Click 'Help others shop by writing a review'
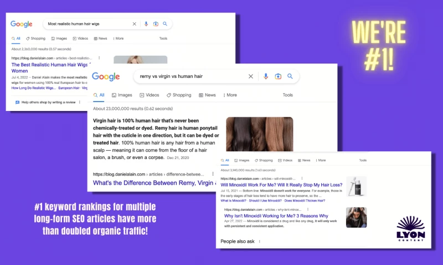This screenshot has width=443, height=265. [49, 103]
